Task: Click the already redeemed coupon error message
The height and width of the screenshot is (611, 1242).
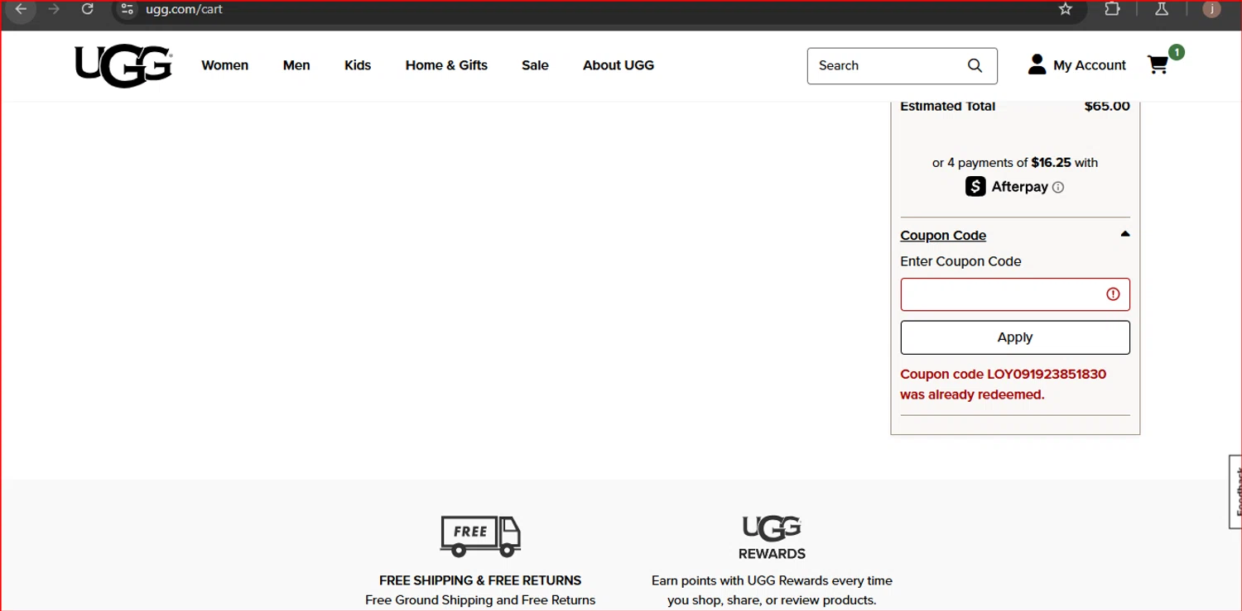Action: click(1004, 384)
